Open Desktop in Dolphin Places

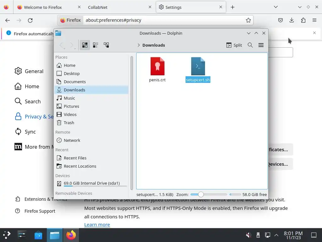click(x=92, y=73)
